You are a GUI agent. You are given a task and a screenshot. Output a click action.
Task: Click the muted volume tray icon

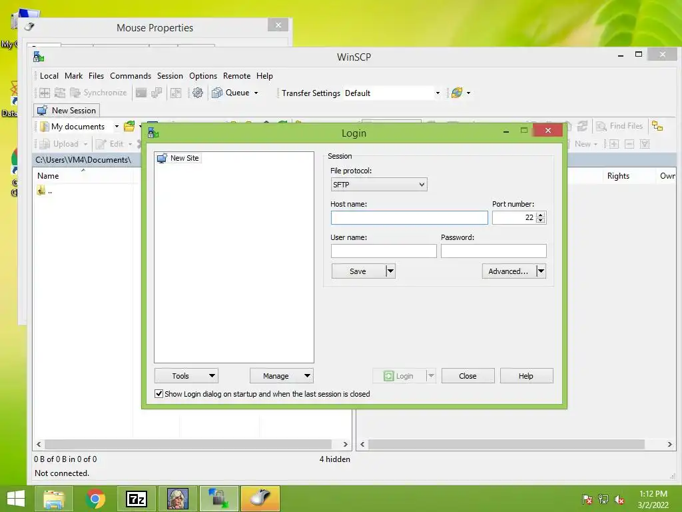(x=619, y=499)
